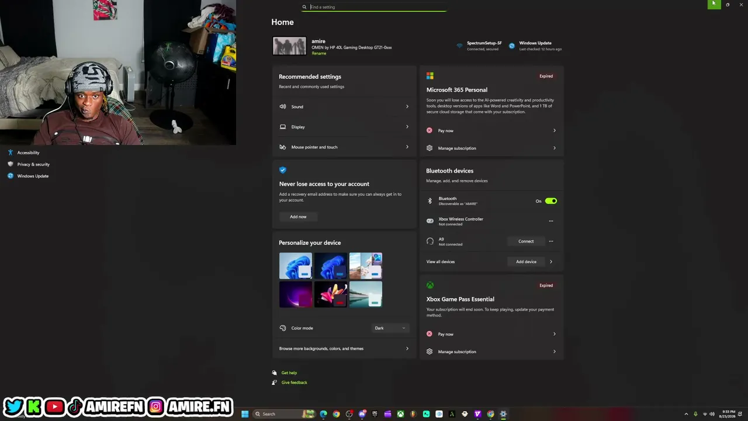Click the Settings gear icon on taskbar
This screenshot has width=748, height=421.
click(x=503, y=414)
